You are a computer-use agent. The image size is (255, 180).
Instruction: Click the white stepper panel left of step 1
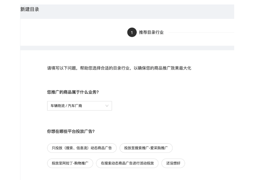[x=73, y=32]
